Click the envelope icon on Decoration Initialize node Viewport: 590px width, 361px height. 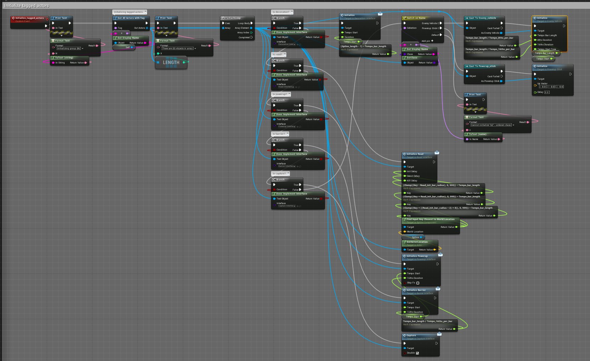pos(380,14)
